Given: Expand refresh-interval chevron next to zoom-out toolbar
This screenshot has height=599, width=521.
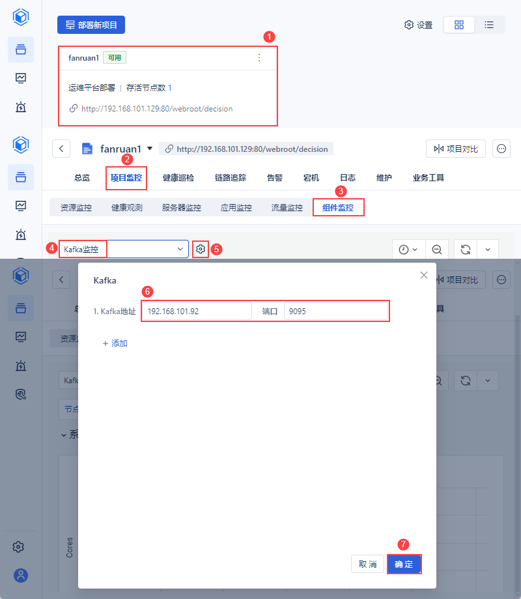Looking at the screenshot, I should 488,250.
